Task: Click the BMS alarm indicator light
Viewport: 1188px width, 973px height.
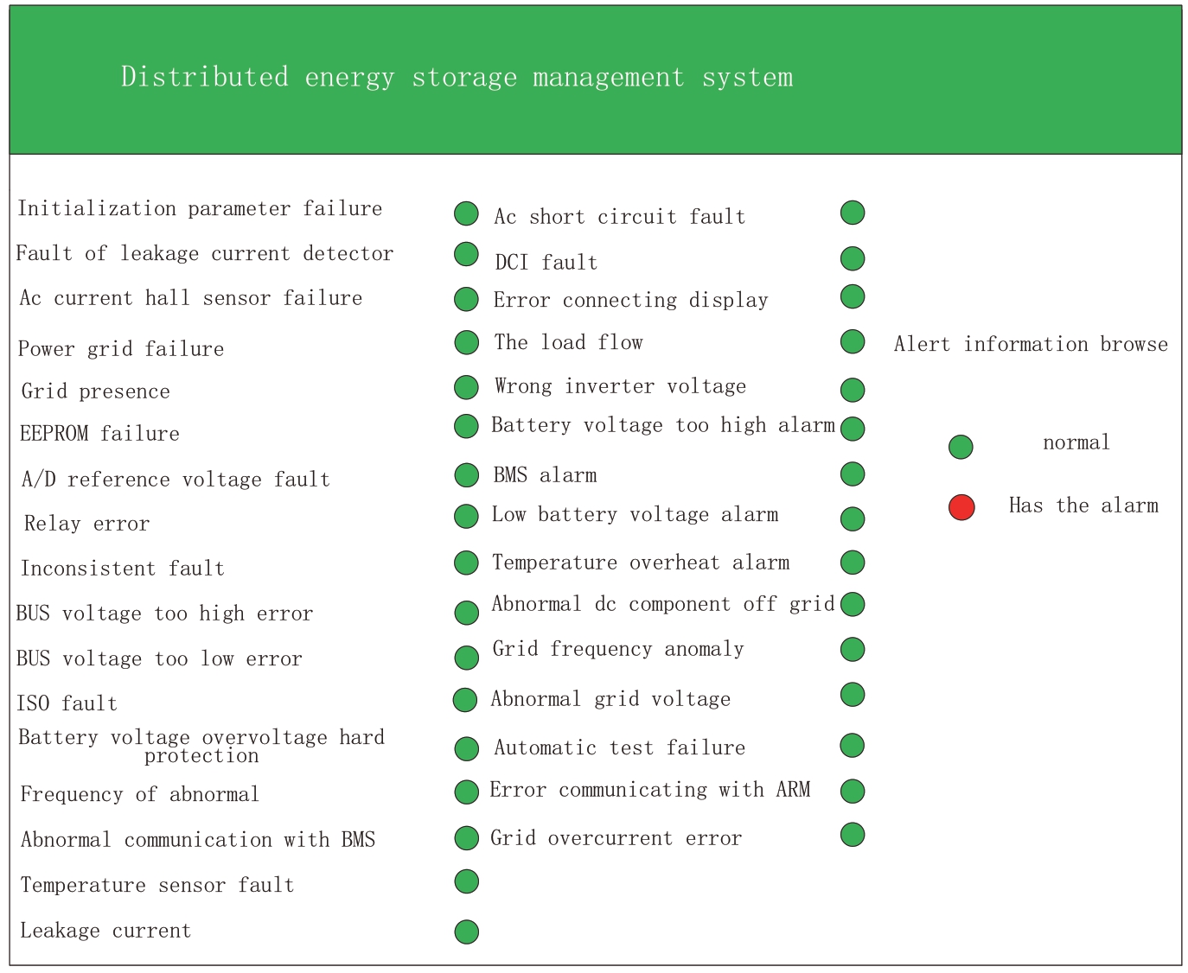Action: (x=853, y=474)
